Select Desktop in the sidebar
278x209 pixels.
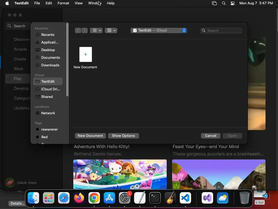click(48, 50)
